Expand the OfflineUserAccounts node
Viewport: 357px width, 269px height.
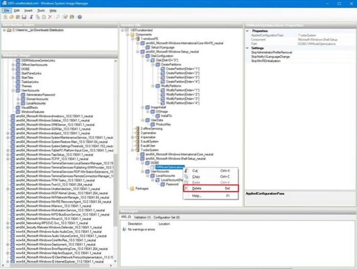tap(12, 64)
